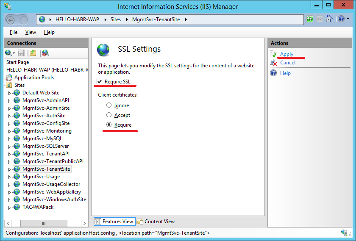This screenshot has height=241, width=356.
Task: Expand the MgmtSvc-AuthSite tree node
Action: [x=9, y=116]
